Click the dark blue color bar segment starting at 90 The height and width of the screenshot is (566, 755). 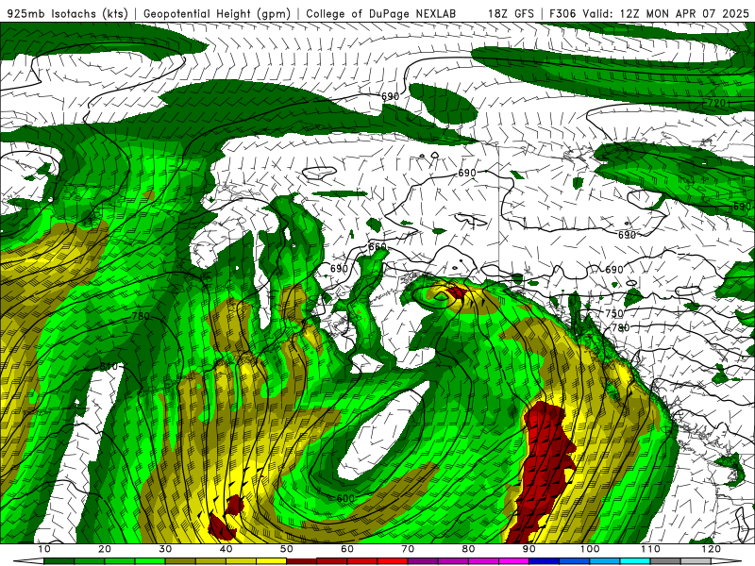tap(545, 561)
